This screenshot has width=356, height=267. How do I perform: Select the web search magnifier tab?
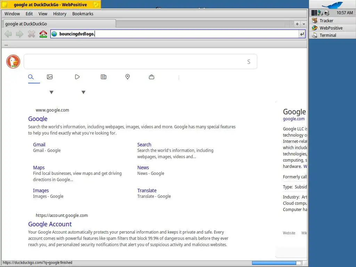coord(31,77)
